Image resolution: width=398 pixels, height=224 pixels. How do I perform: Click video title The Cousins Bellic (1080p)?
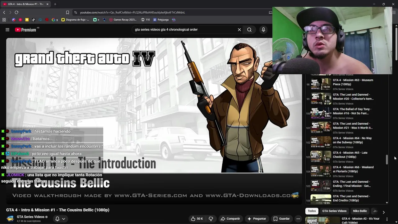click(x=58, y=210)
